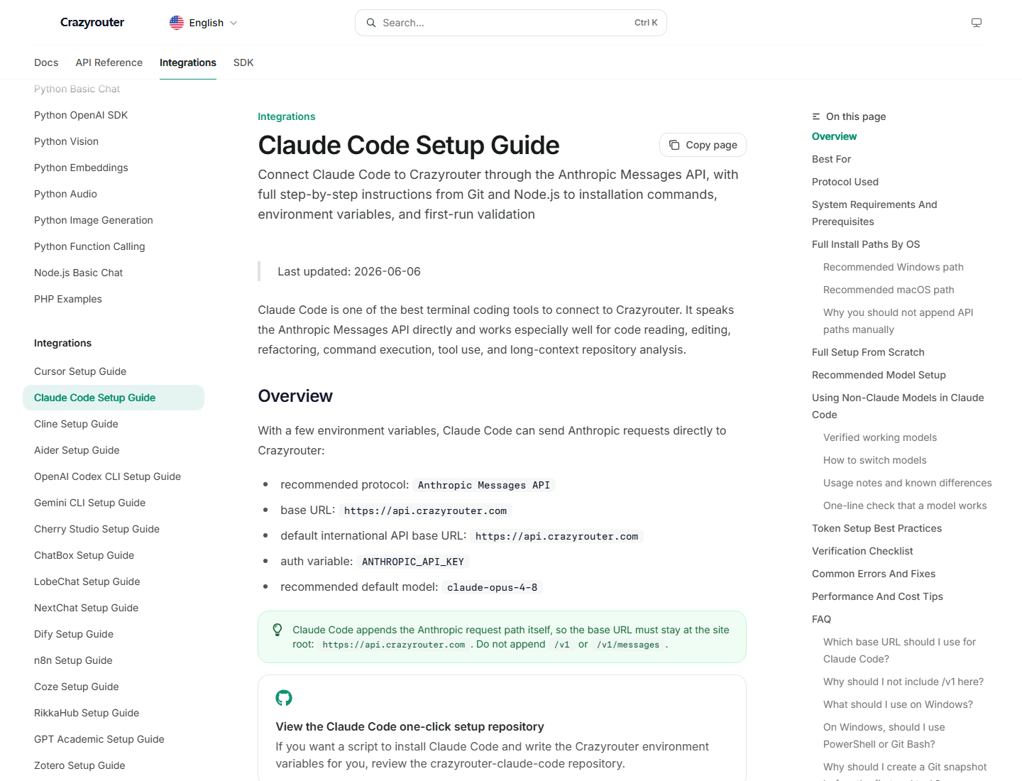Open OpenAI Codex CLI Setup Guide
The width and height of the screenshot is (1022, 781).
[107, 476]
